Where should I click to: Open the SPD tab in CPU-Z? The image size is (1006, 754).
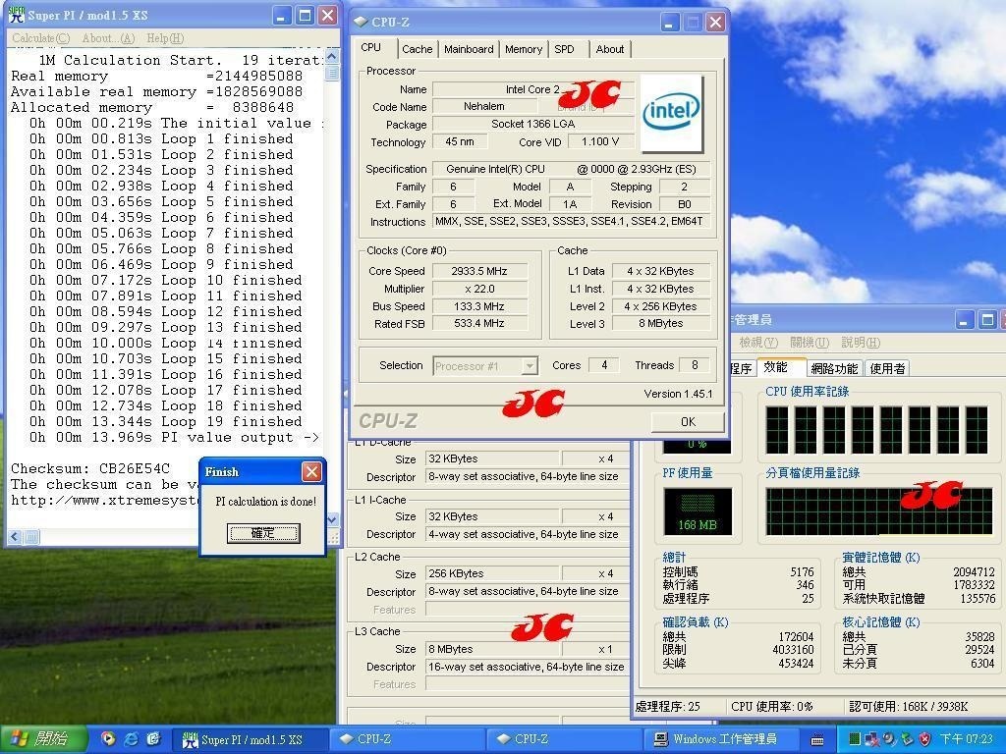tap(565, 49)
